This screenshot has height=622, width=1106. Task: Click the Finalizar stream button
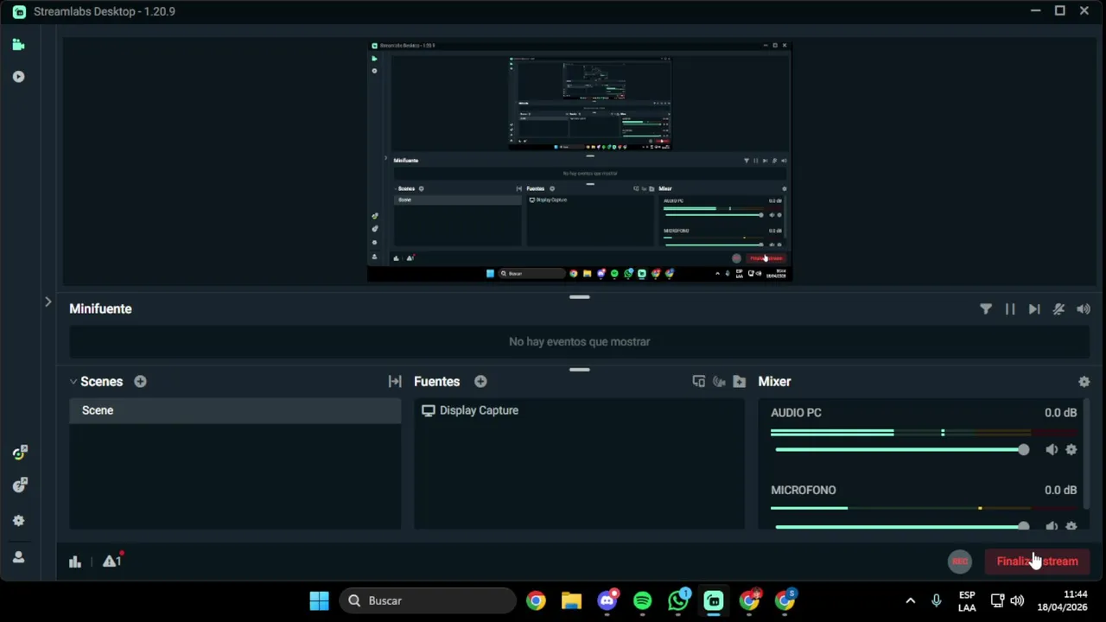pyautogui.click(x=1037, y=562)
